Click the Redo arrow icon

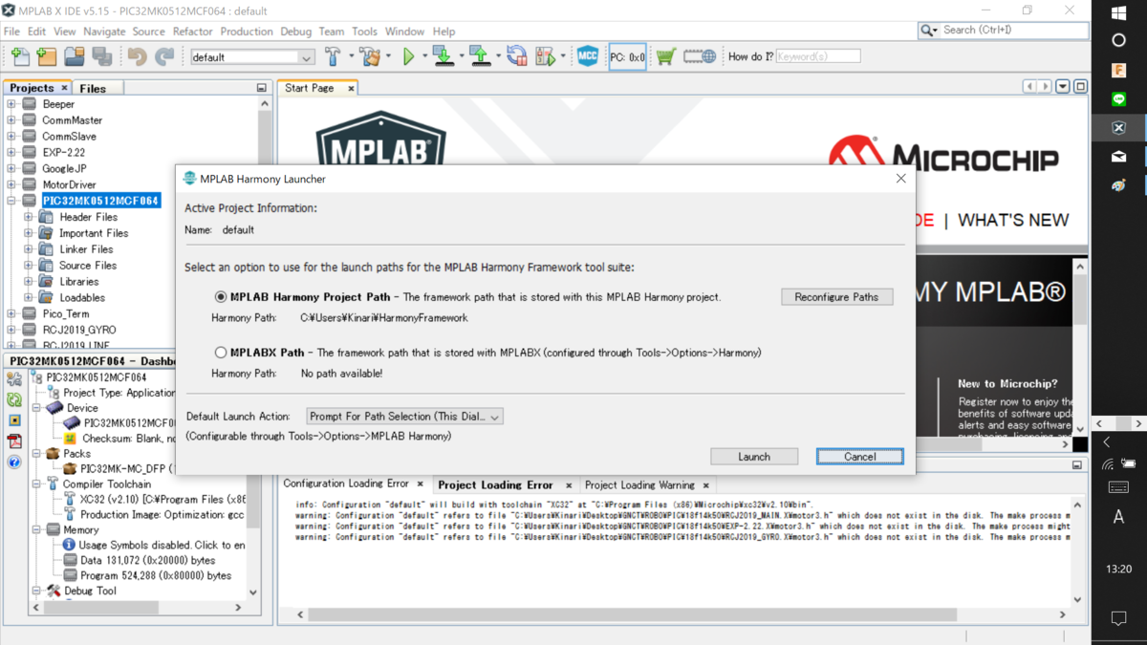point(164,57)
